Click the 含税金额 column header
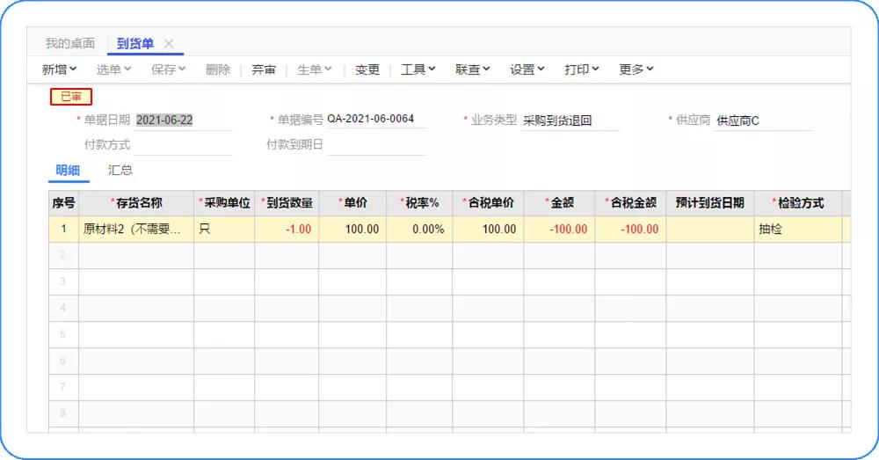 tap(630, 203)
